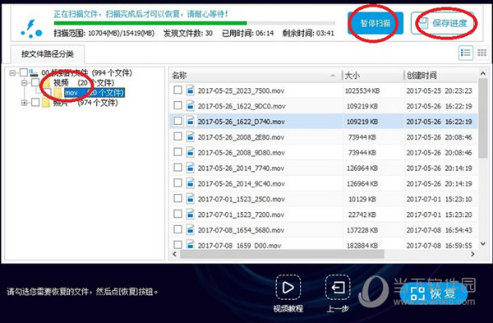
Task: Tick the mov folder checkbox
Action: pos(47,93)
